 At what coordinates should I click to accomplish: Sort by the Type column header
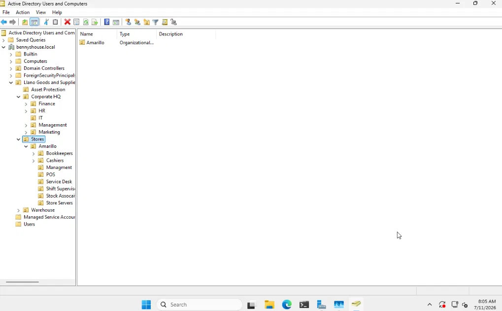click(x=136, y=34)
